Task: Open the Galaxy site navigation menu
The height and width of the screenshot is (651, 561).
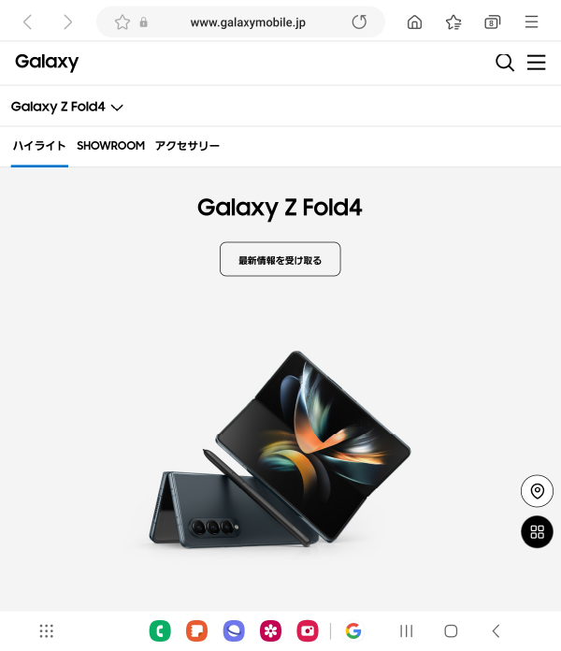Action: tap(537, 63)
